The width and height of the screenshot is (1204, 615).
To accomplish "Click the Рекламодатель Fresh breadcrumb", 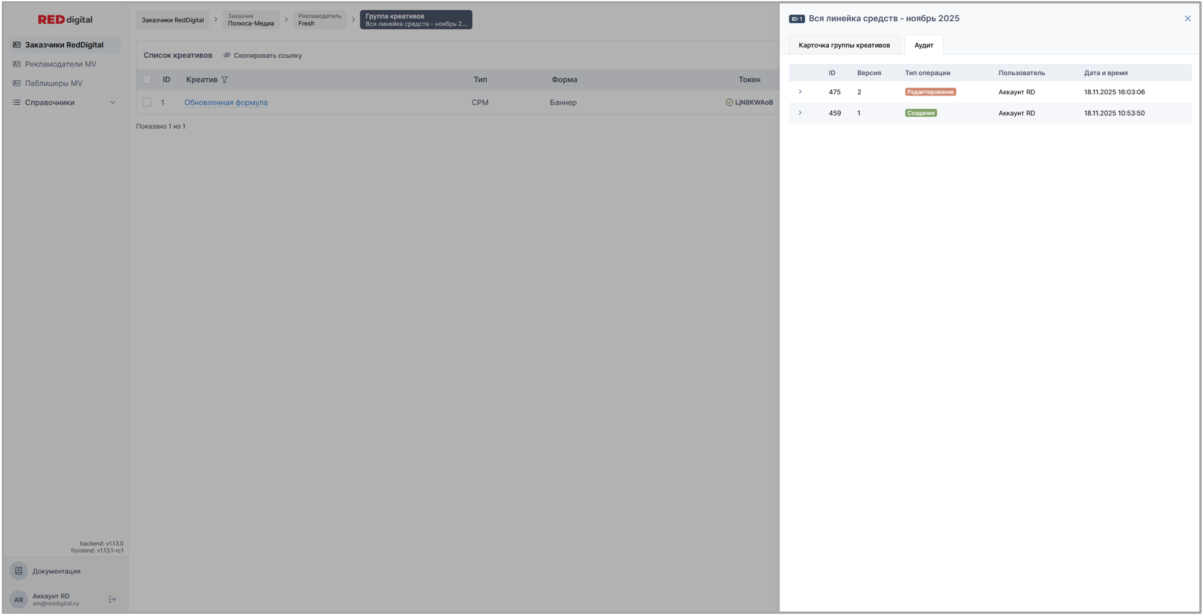I will click(x=319, y=20).
